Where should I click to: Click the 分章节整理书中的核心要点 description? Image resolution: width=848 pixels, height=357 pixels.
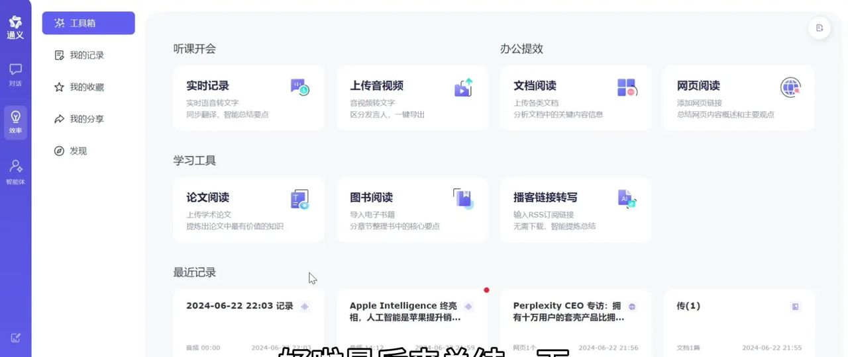(x=395, y=226)
